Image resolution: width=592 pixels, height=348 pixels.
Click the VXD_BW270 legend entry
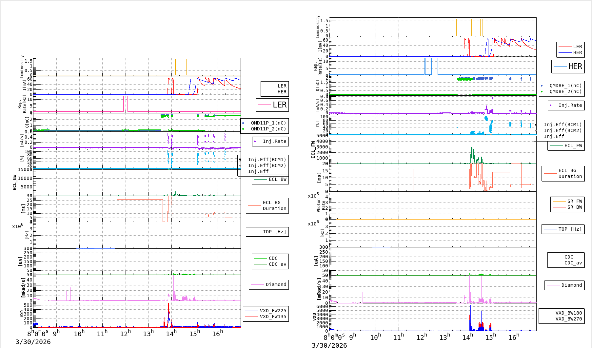click(562, 319)
